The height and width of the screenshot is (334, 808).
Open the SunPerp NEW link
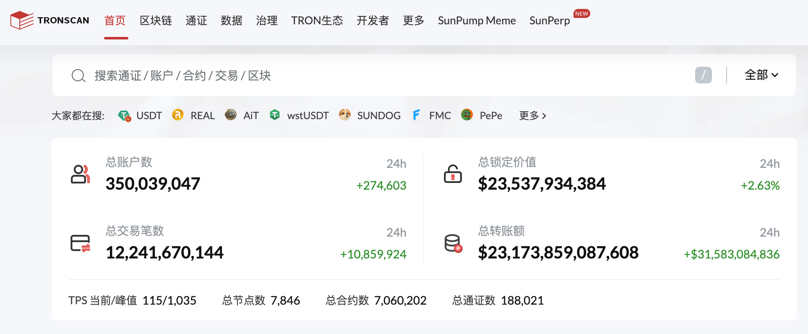coord(550,21)
